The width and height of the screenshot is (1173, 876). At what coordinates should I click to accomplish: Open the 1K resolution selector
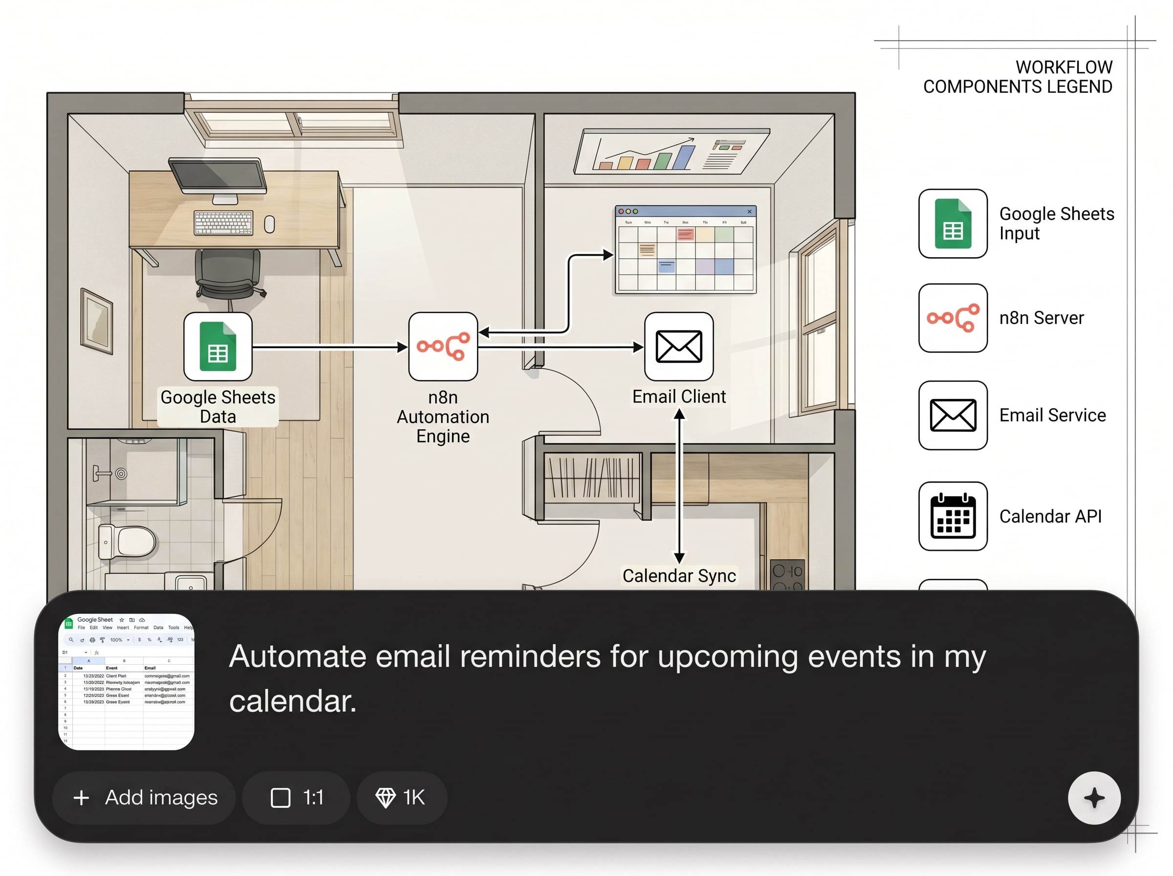(402, 797)
